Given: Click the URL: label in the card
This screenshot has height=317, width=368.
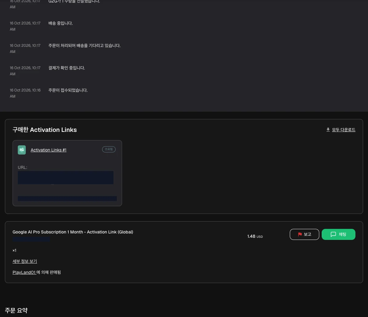Looking at the screenshot, I should pyautogui.click(x=22, y=167).
